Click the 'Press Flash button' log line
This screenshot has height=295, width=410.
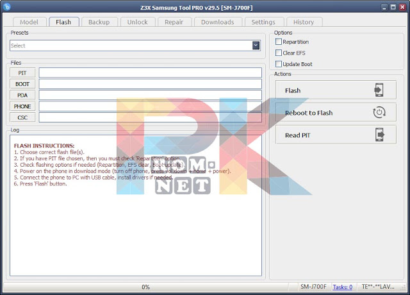tap(40, 184)
